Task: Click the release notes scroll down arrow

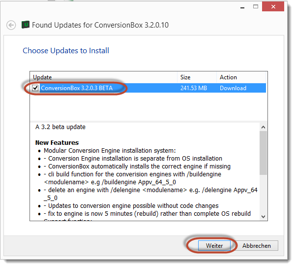Action: coord(263,217)
